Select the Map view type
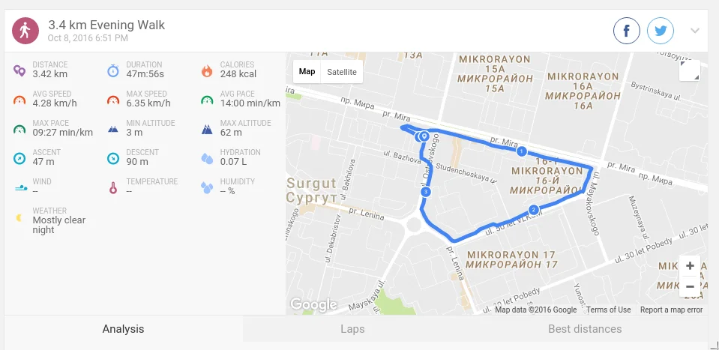This screenshot has height=350, width=719. click(307, 72)
